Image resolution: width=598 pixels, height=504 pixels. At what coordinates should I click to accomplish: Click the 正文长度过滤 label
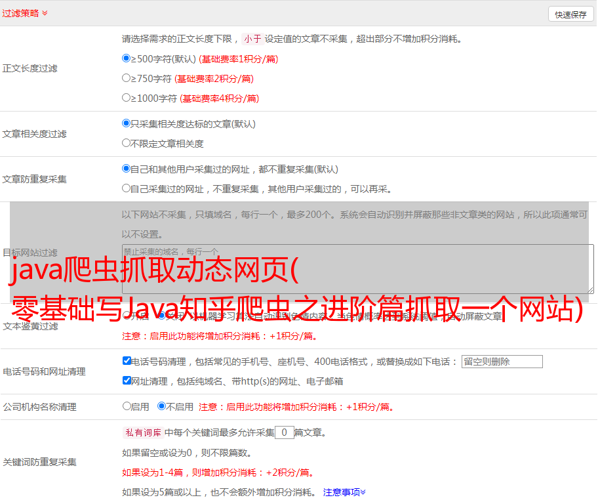pyautogui.click(x=30, y=68)
